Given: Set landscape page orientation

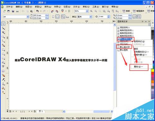Looking at the screenshot, I should coord(58,17).
